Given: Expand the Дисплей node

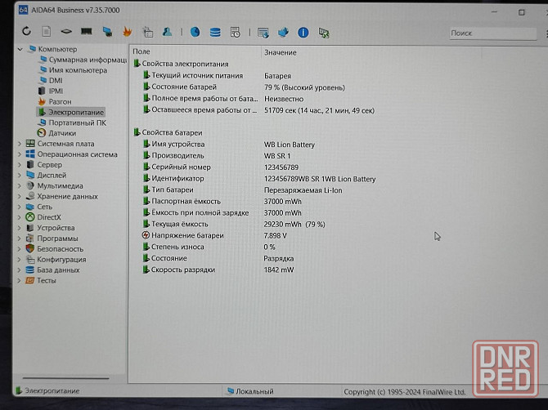Looking at the screenshot, I should pos(20,175).
